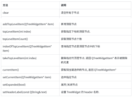Select setCurrentItem(QTreeWidgetItem* item) method text
Viewport: 134px width, 97px height.
(x=27, y=77)
